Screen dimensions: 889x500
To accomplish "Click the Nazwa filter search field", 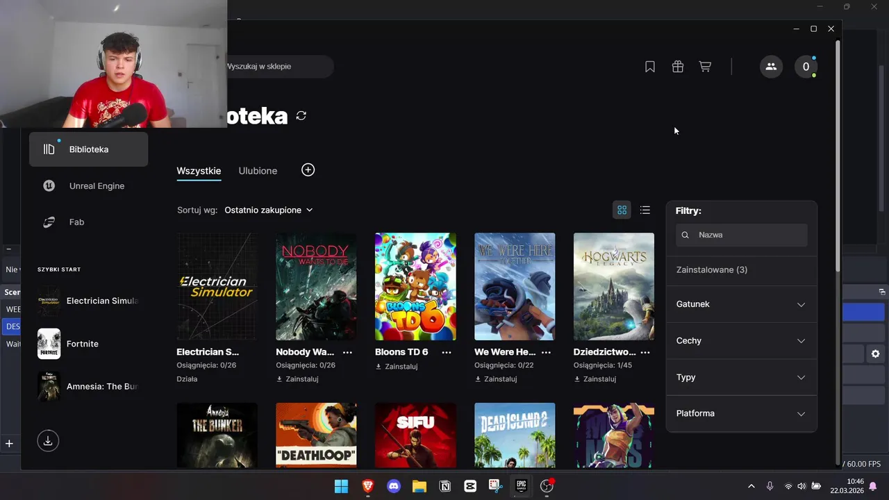I will click(742, 235).
